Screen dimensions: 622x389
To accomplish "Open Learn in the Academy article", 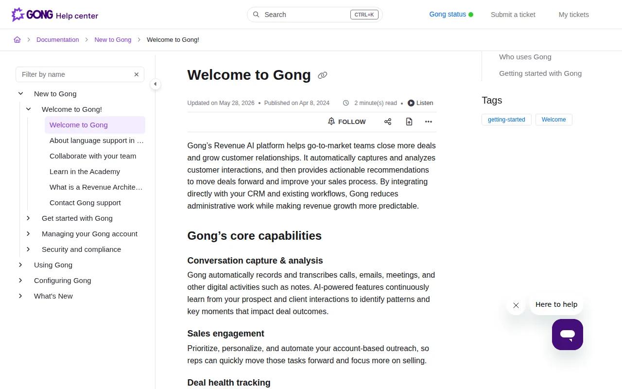I will 85,172.
